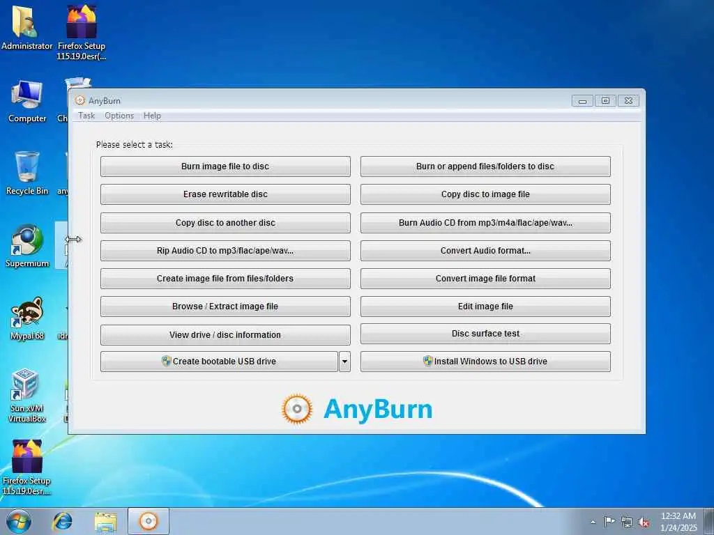Click the network tray icon

(627, 522)
